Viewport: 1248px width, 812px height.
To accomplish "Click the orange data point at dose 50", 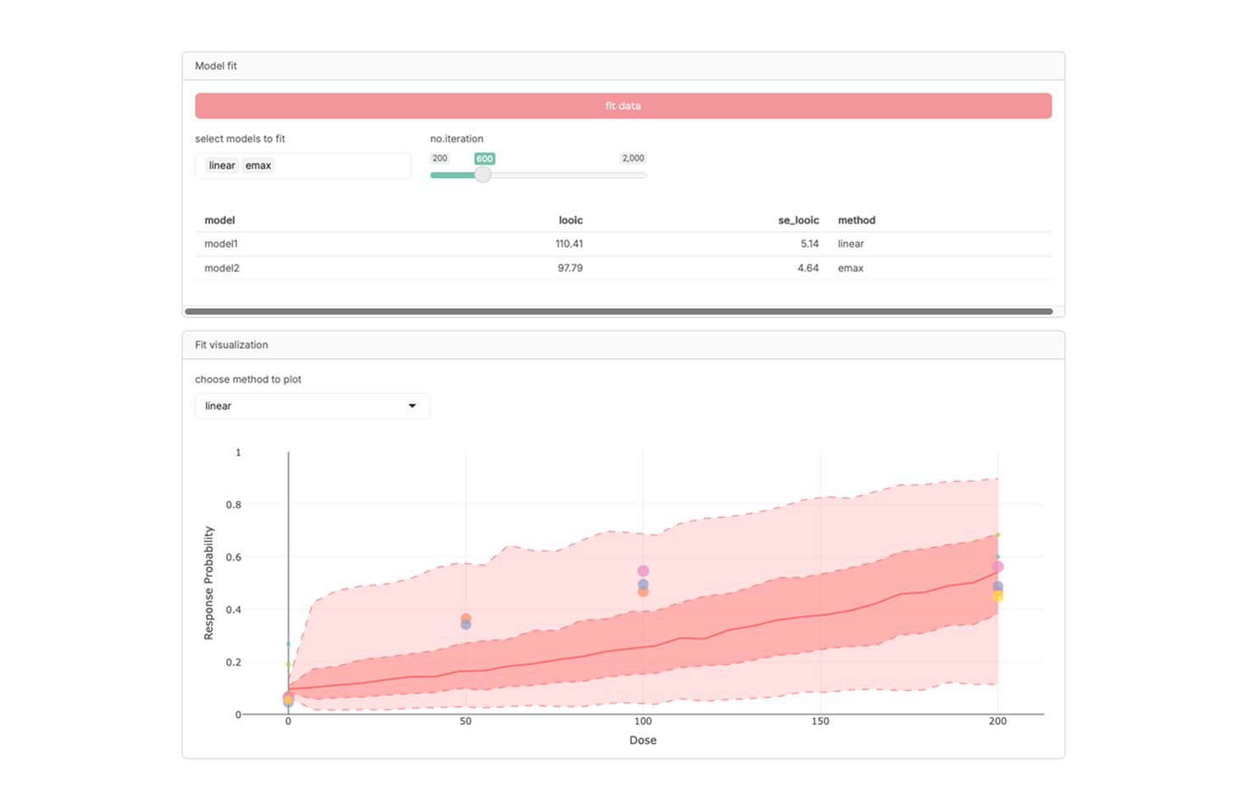I will point(465,618).
